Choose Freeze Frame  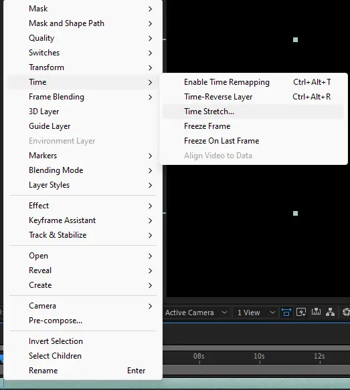253,126
